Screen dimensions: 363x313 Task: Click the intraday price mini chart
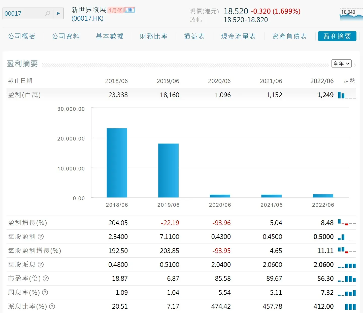pyautogui.click(x=351, y=15)
